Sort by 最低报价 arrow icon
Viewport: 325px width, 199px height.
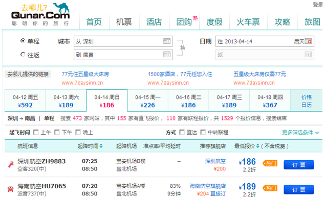point(257,146)
